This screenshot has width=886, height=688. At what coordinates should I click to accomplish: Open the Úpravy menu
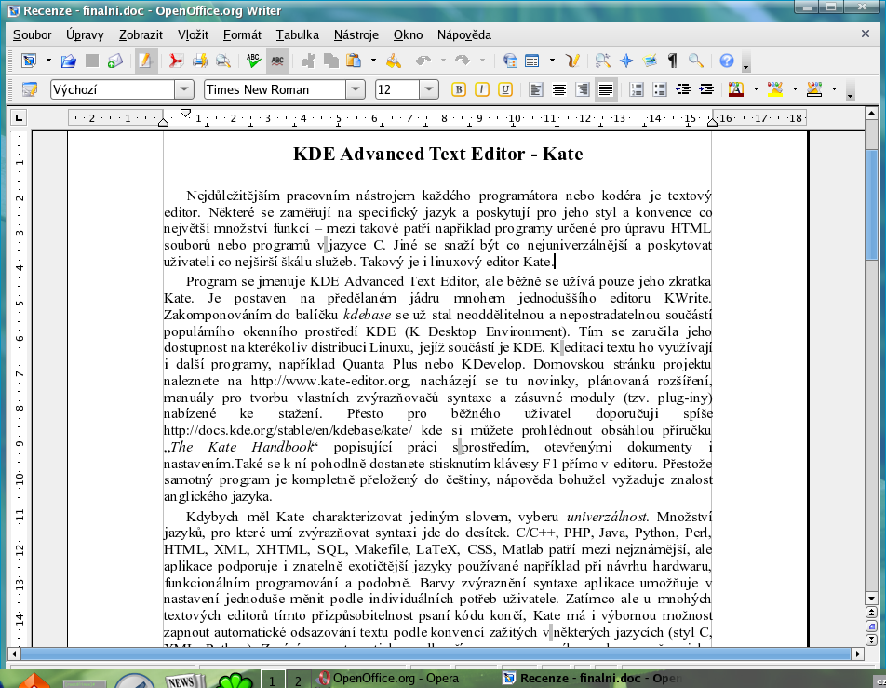click(85, 35)
